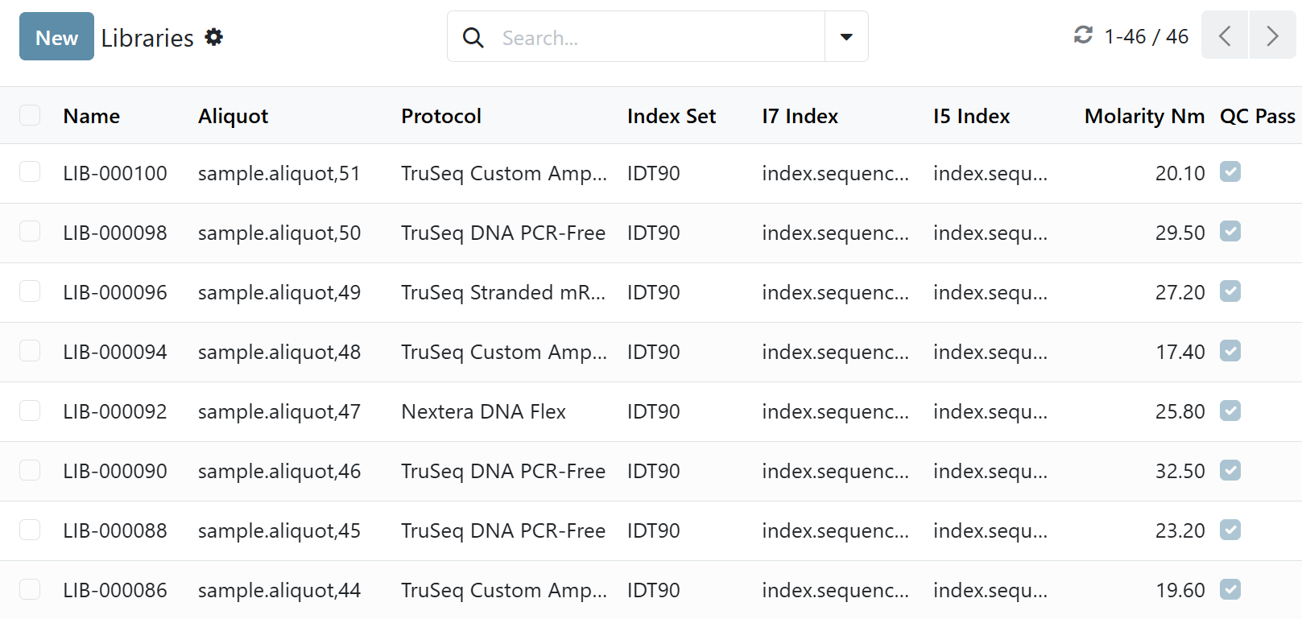Viewport: 1302px width, 619px height.
Task: Toggle QC Pass checkbox for LIB-000094
Action: 1230,350
